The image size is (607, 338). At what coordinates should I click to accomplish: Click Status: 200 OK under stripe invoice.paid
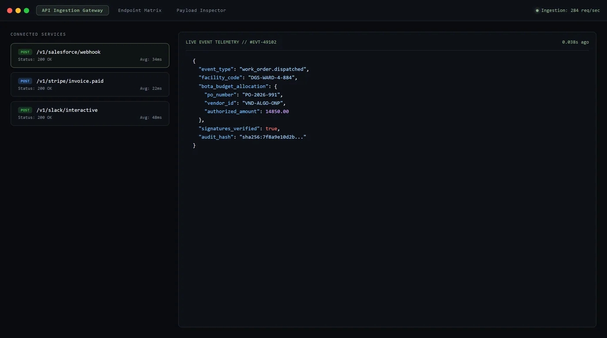[35, 88]
